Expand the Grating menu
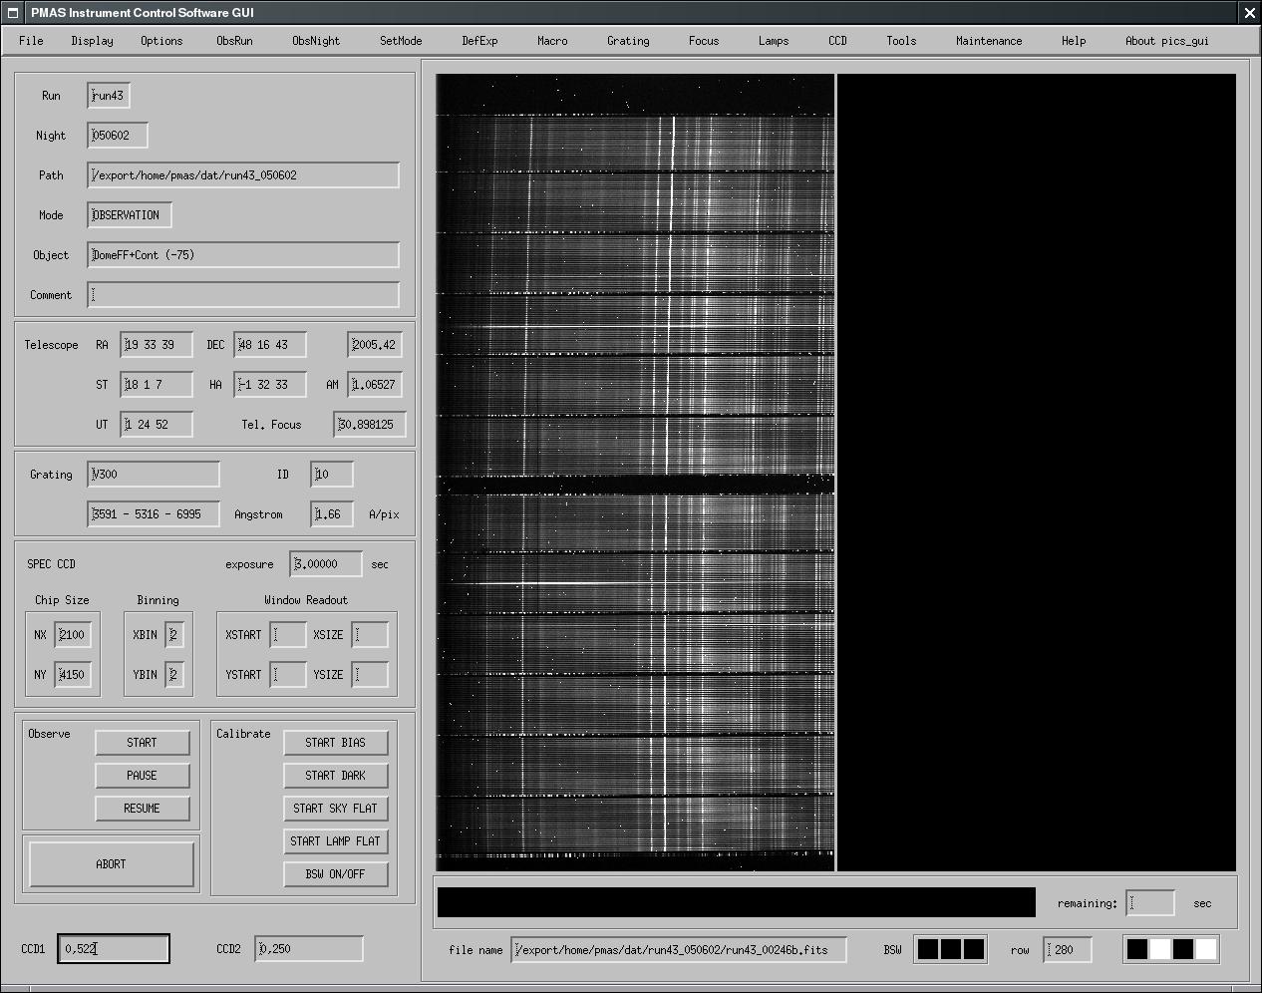The width and height of the screenshot is (1262, 993). click(x=627, y=41)
